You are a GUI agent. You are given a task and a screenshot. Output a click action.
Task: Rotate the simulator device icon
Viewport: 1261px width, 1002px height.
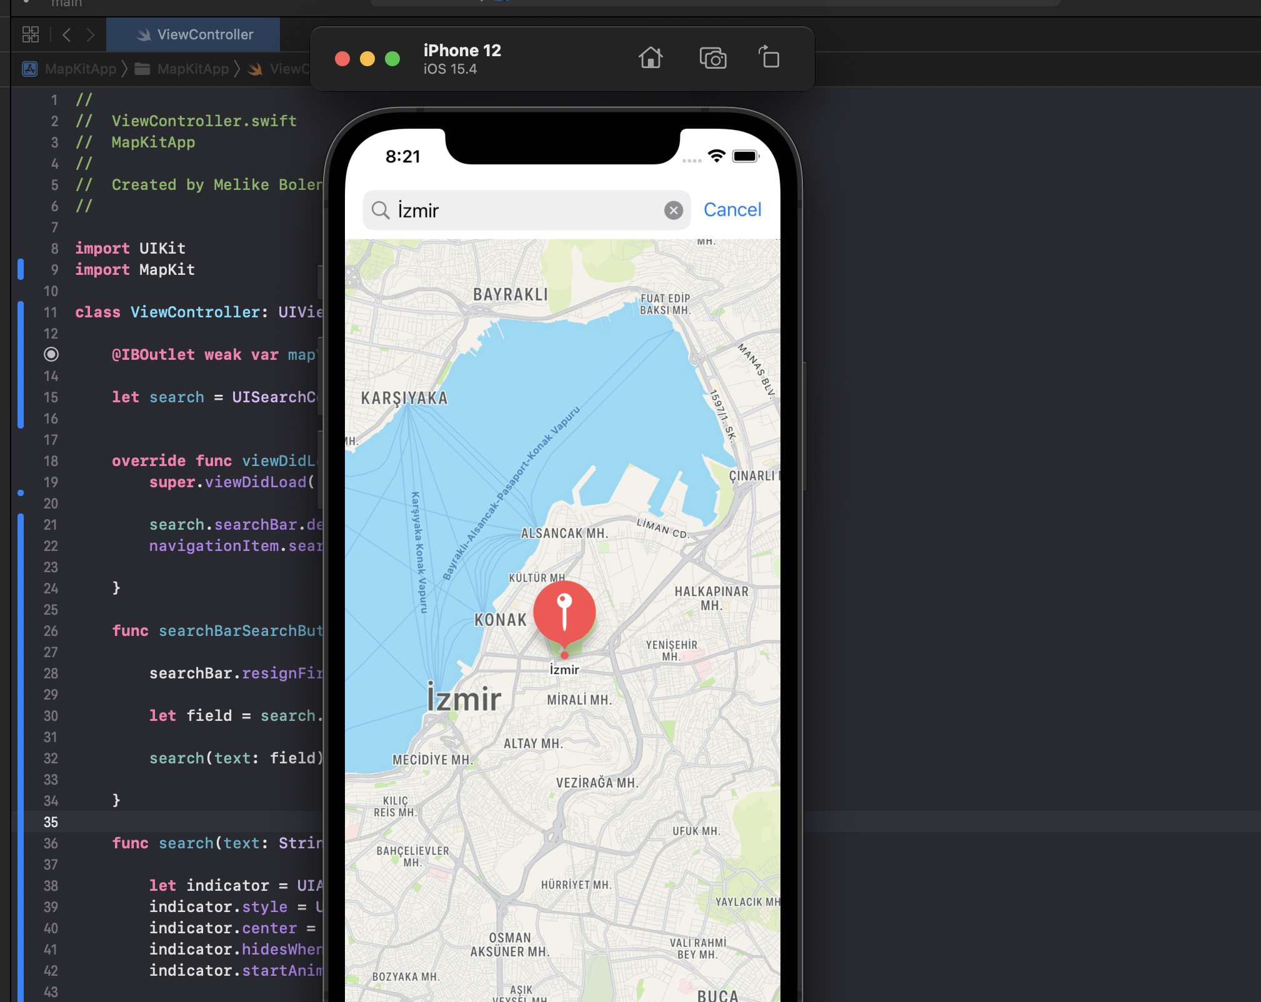769,57
